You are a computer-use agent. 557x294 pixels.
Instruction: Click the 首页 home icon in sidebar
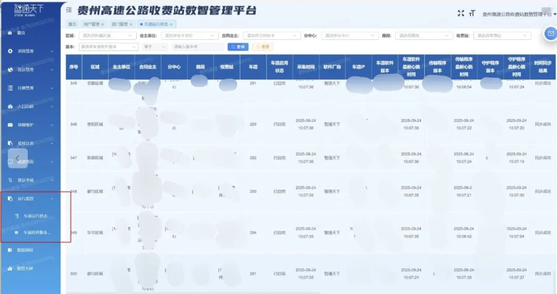click(10, 33)
